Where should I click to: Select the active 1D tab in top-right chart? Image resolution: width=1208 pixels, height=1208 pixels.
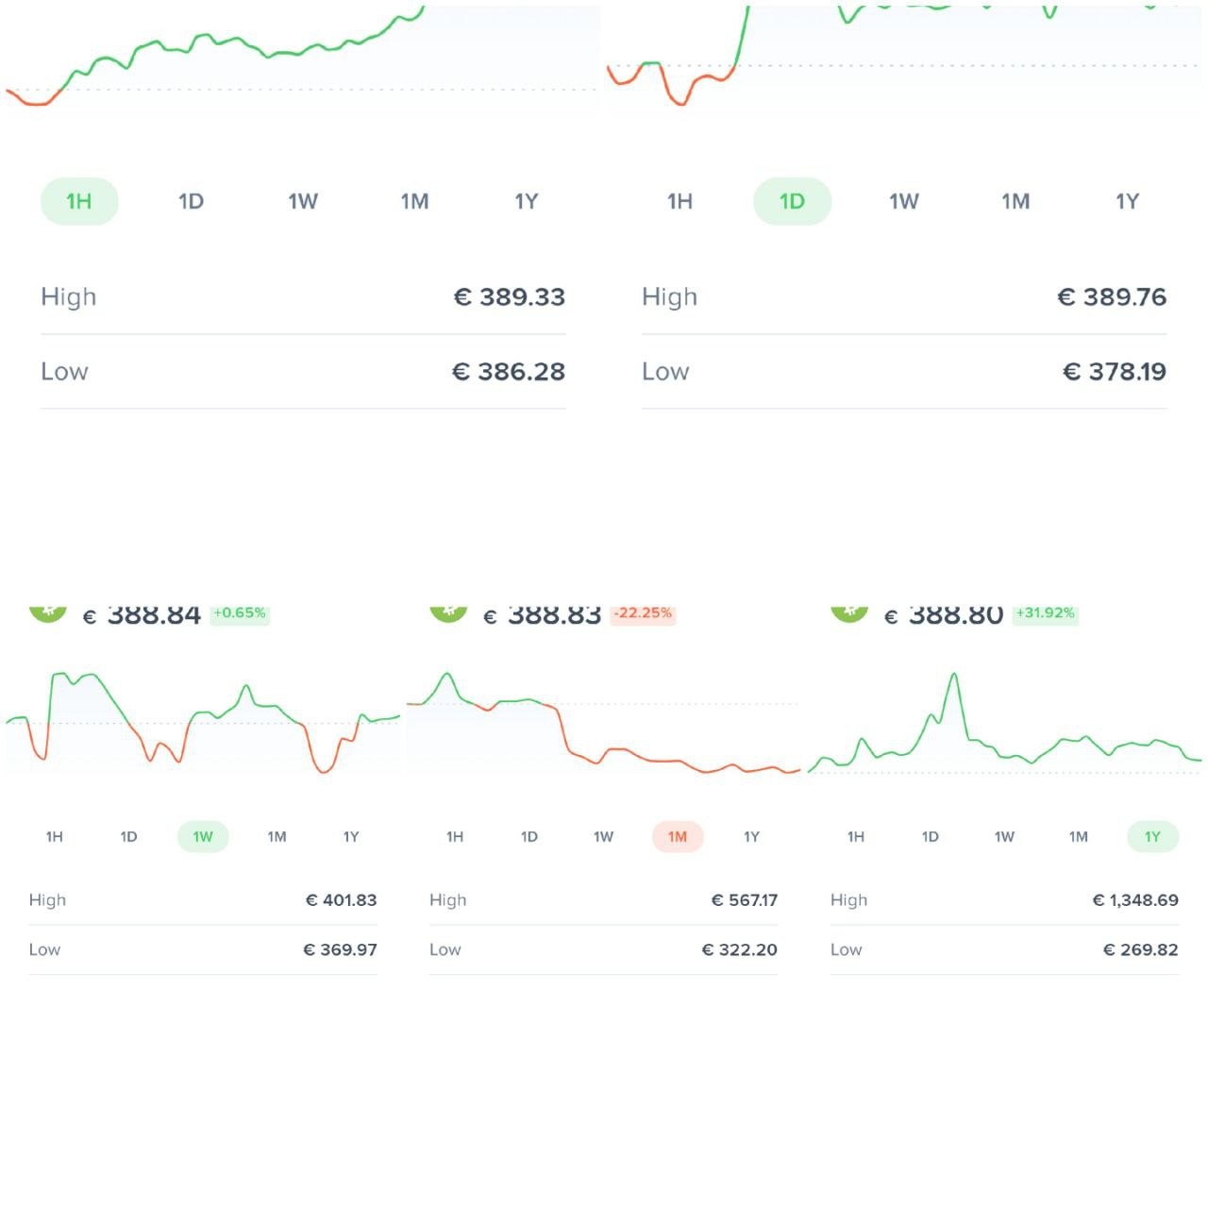click(x=792, y=201)
